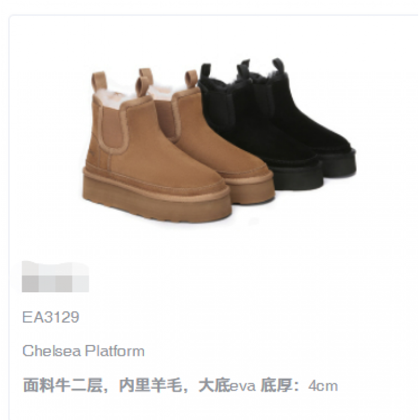420x420 pixels.
Task: Click the 底厚 label before 4cm
Action: 277,386
